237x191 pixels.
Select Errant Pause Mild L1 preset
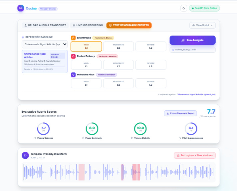click(86, 46)
